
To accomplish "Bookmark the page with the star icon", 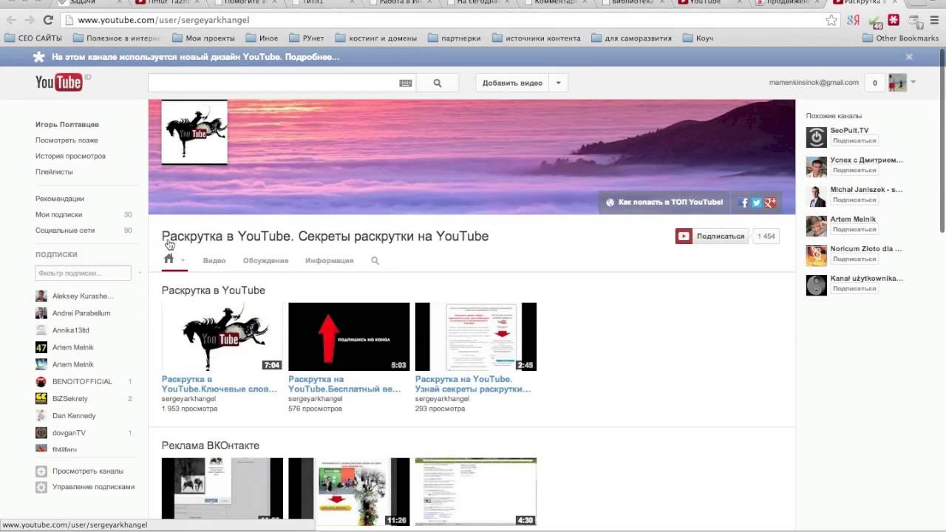I will pos(831,20).
